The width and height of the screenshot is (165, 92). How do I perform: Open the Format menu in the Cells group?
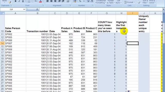click(x=129, y=2)
